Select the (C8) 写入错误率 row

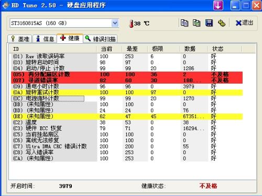coord(127,153)
